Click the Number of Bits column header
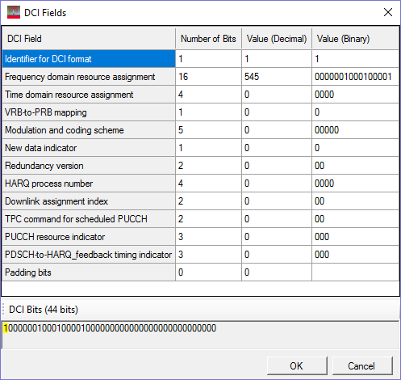The image size is (401, 380). [x=208, y=39]
